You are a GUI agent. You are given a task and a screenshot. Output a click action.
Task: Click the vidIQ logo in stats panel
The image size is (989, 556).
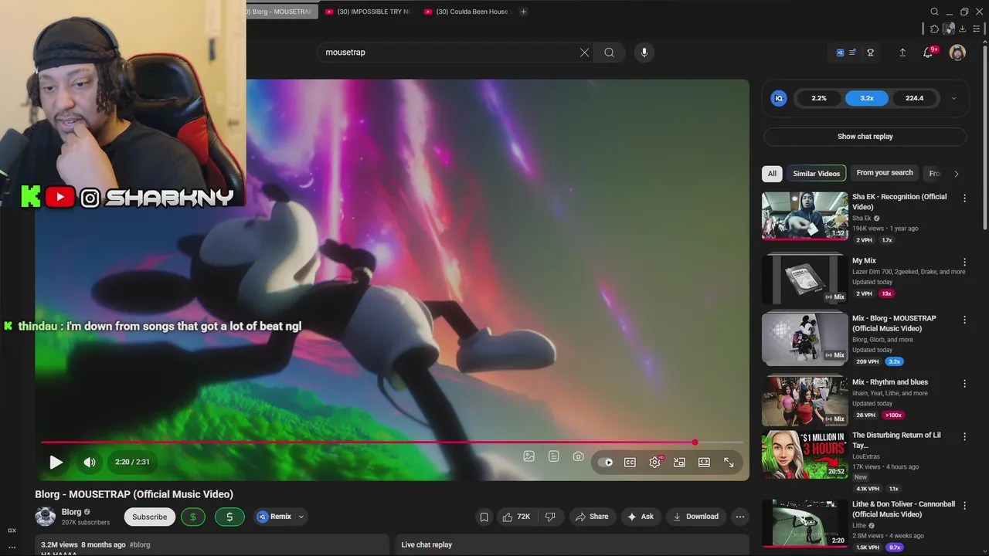(779, 98)
